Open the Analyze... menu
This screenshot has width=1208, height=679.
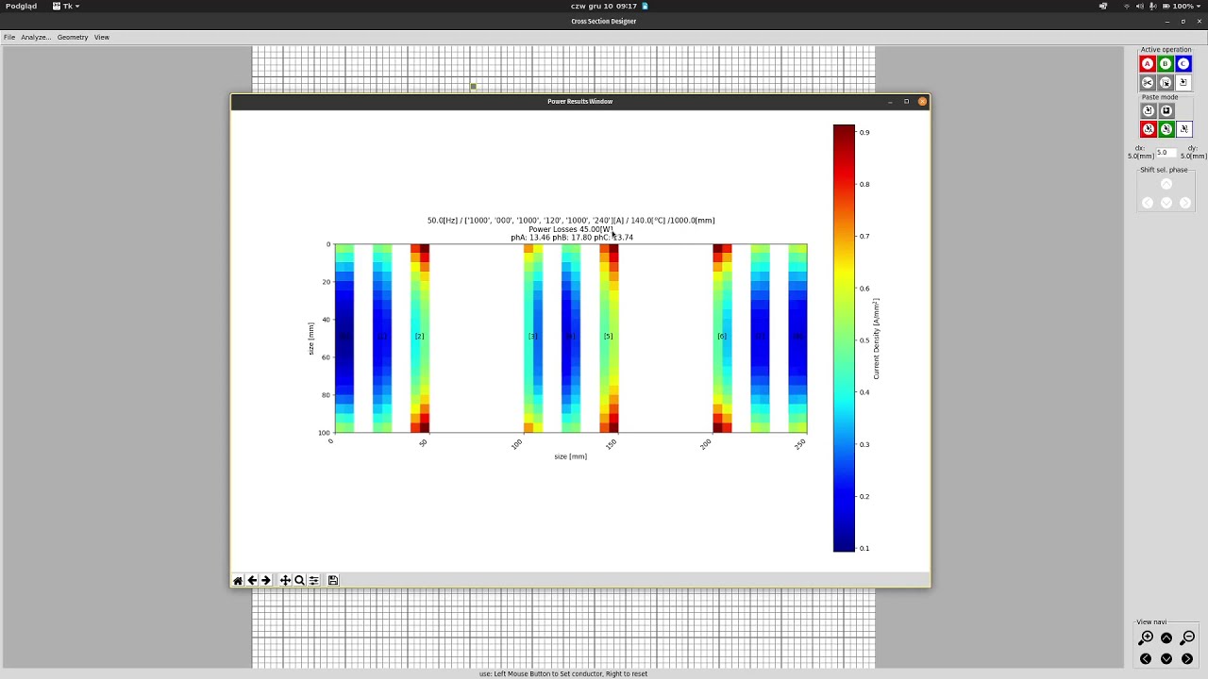[36, 37]
